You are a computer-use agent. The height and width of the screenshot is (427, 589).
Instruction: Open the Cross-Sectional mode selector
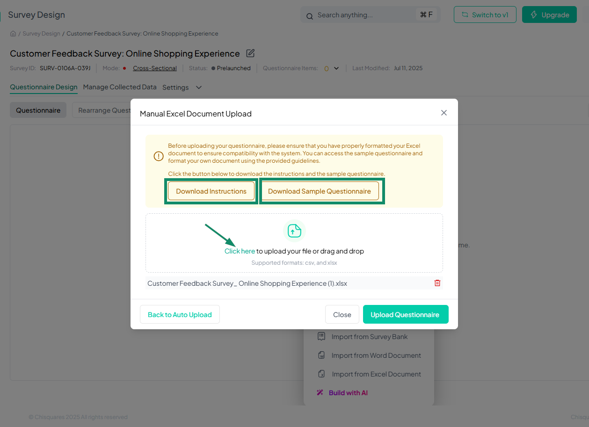tap(155, 68)
